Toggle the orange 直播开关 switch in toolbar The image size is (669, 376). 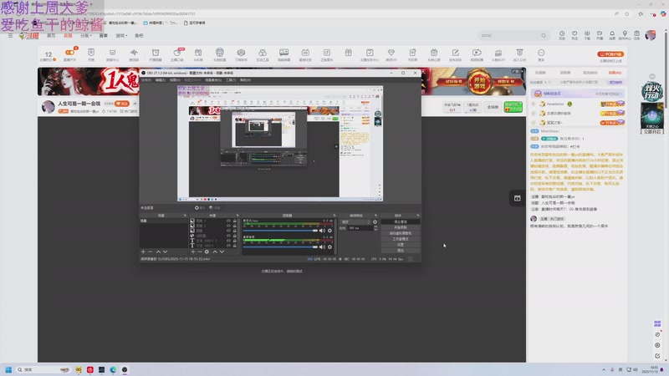(x=69, y=53)
